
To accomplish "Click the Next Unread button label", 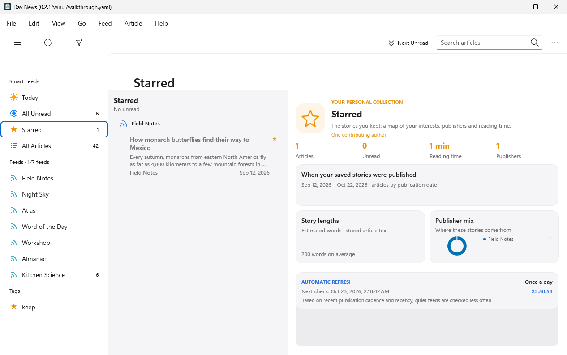I will pyautogui.click(x=413, y=43).
